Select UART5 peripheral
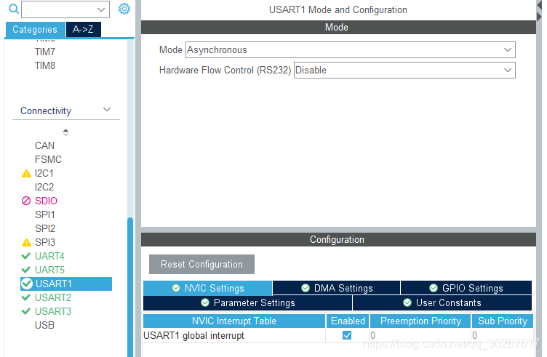The width and height of the screenshot is (547, 357). coord(49,270)
